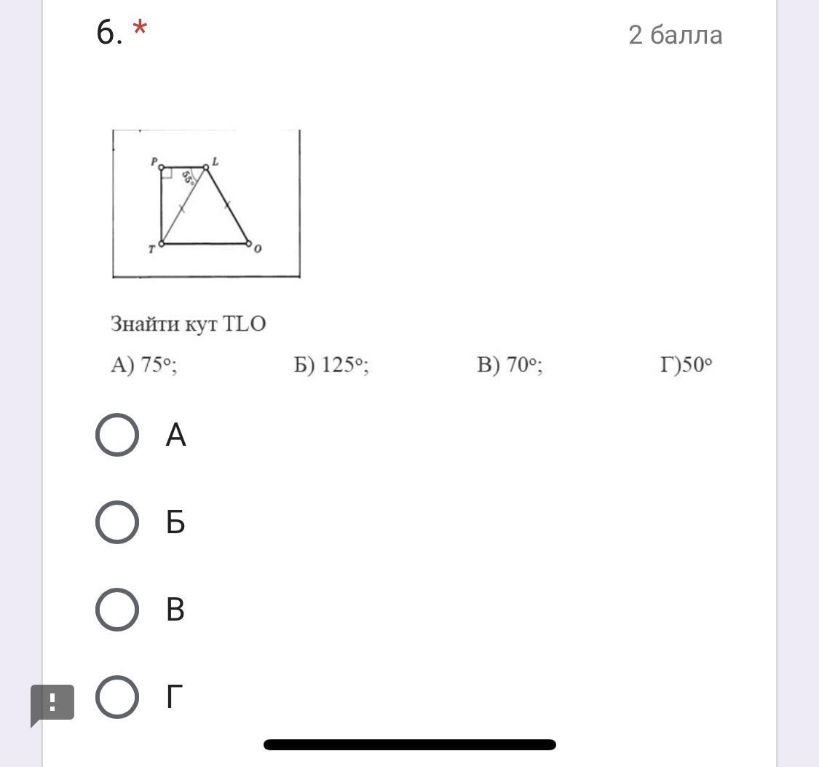Image resolution: width=819 pixels, height=767 pixels.
Task: Mark answer В radio circle
Action: pos(117,610)
